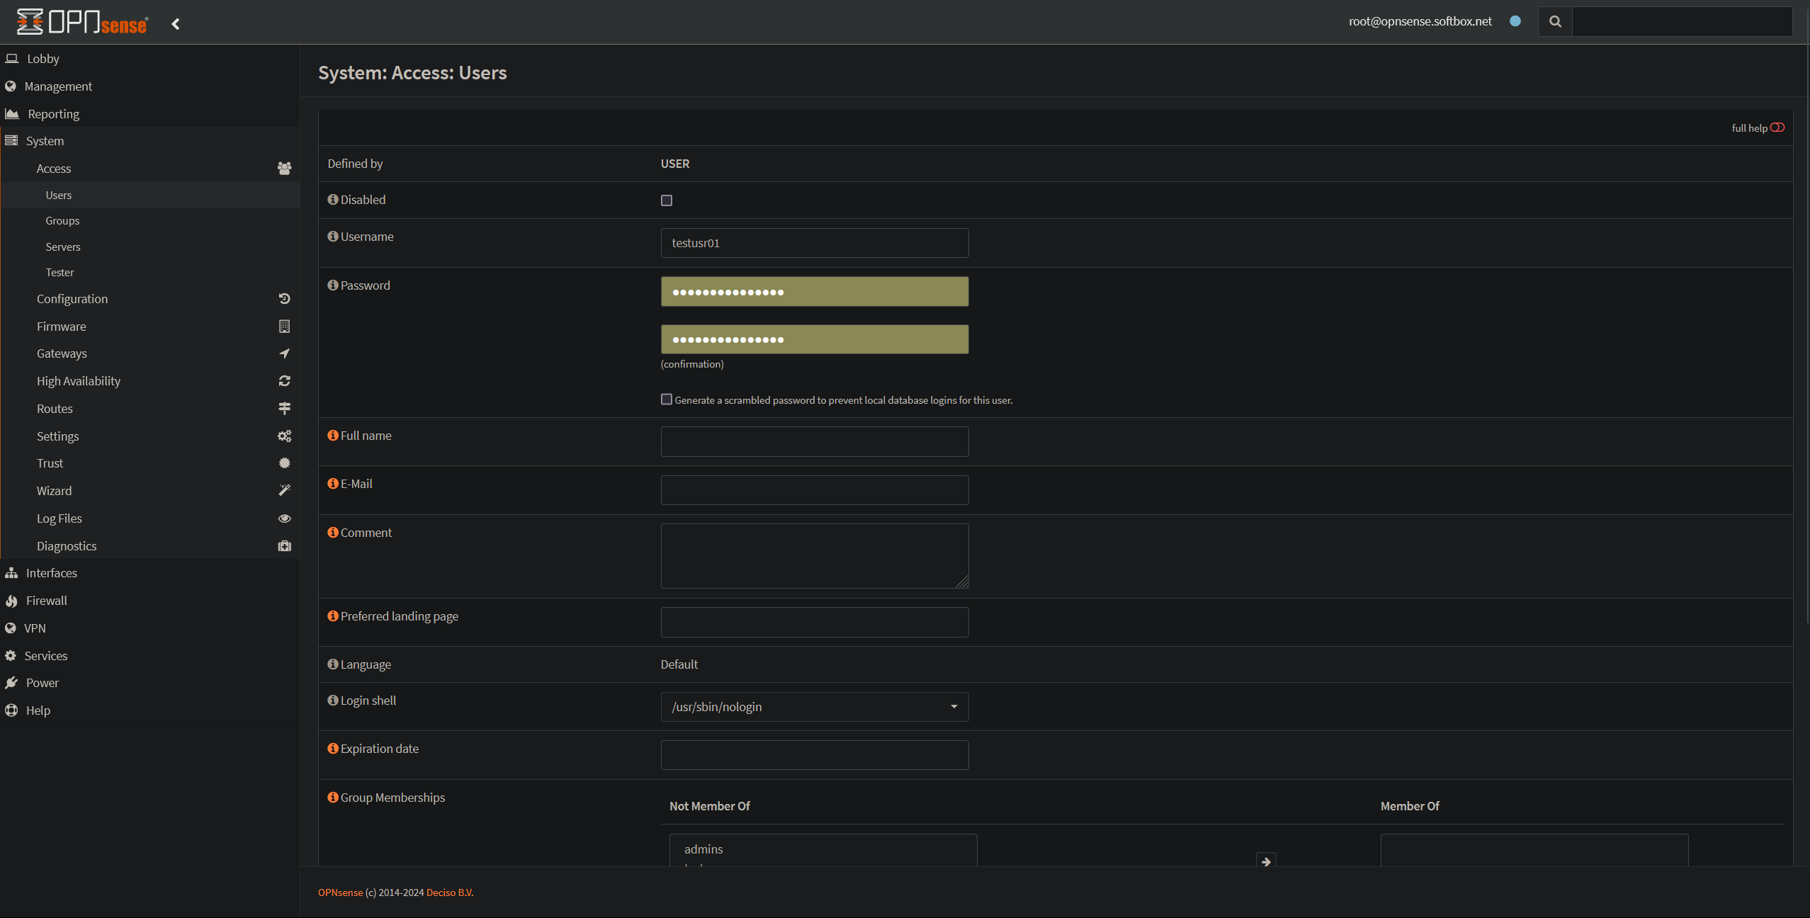Image resolution: width=1810 pixels, height=918 pixels.
Task: Click the search magnifier icon
Action: pyautogui.click(x=1555, y=22)
